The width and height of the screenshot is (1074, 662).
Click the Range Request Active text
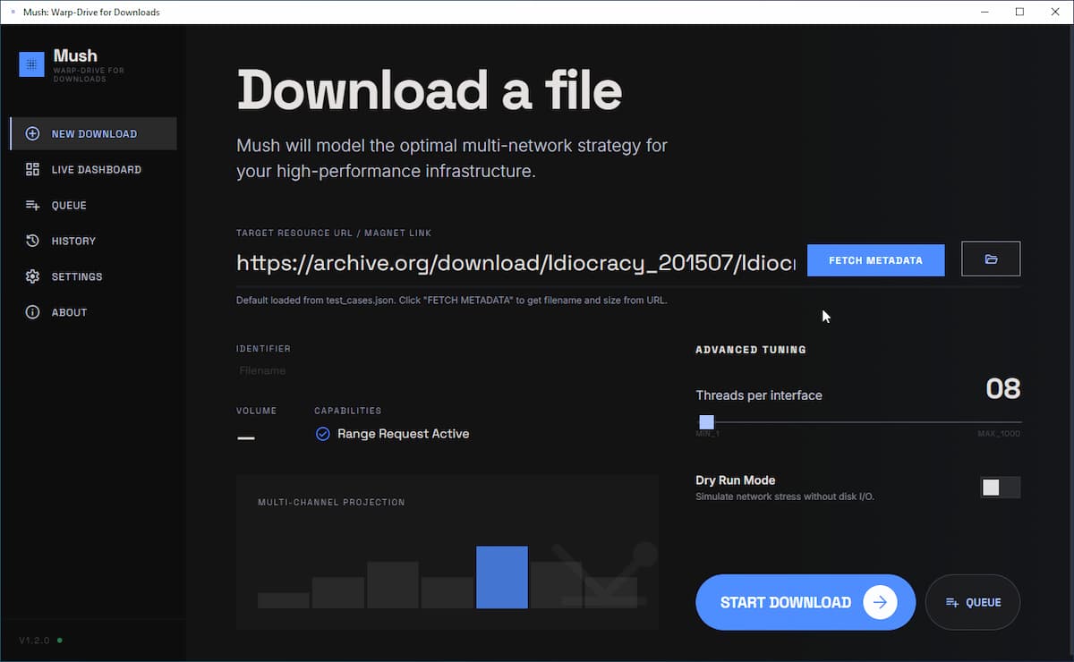[403, 434]
